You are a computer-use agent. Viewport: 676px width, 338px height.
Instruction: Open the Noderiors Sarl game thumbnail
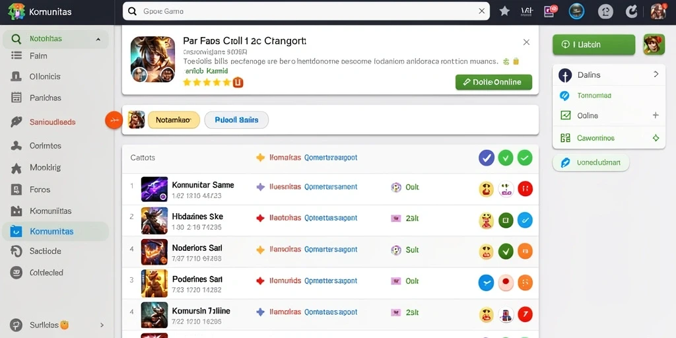[154, 252]
